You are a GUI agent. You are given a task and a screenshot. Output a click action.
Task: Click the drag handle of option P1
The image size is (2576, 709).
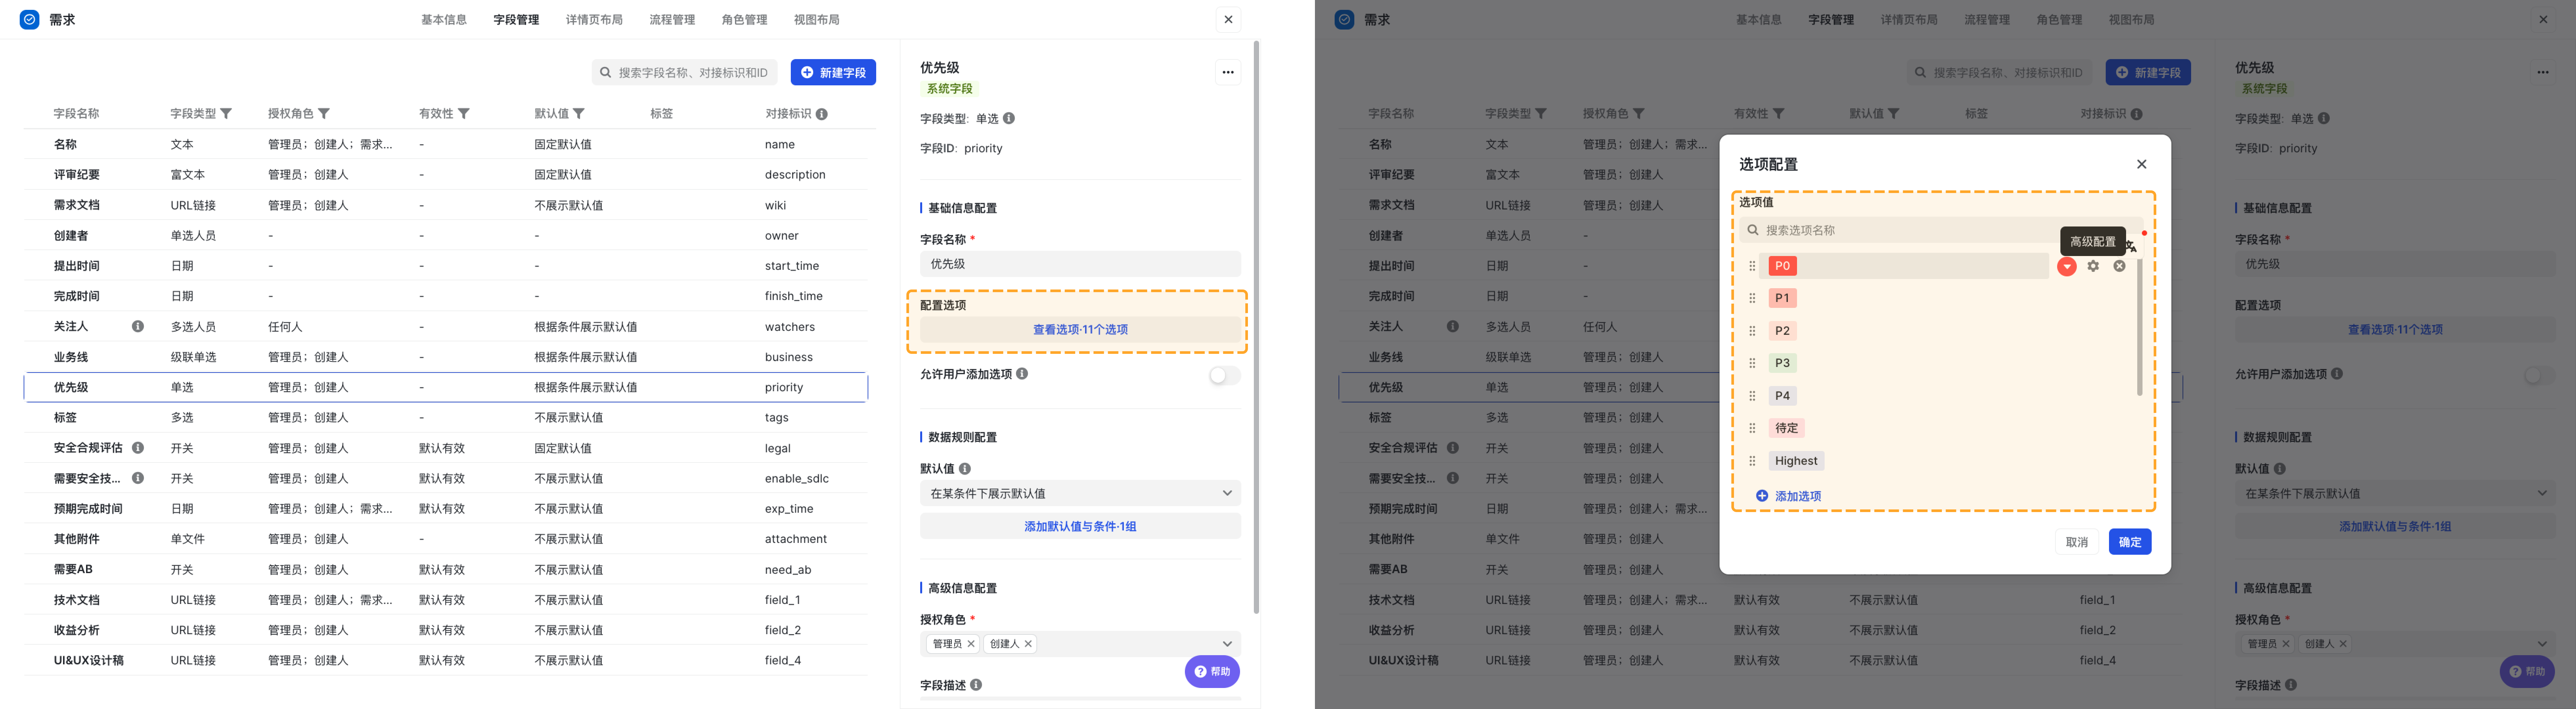pyautogui.click(x=1752, y=298)
